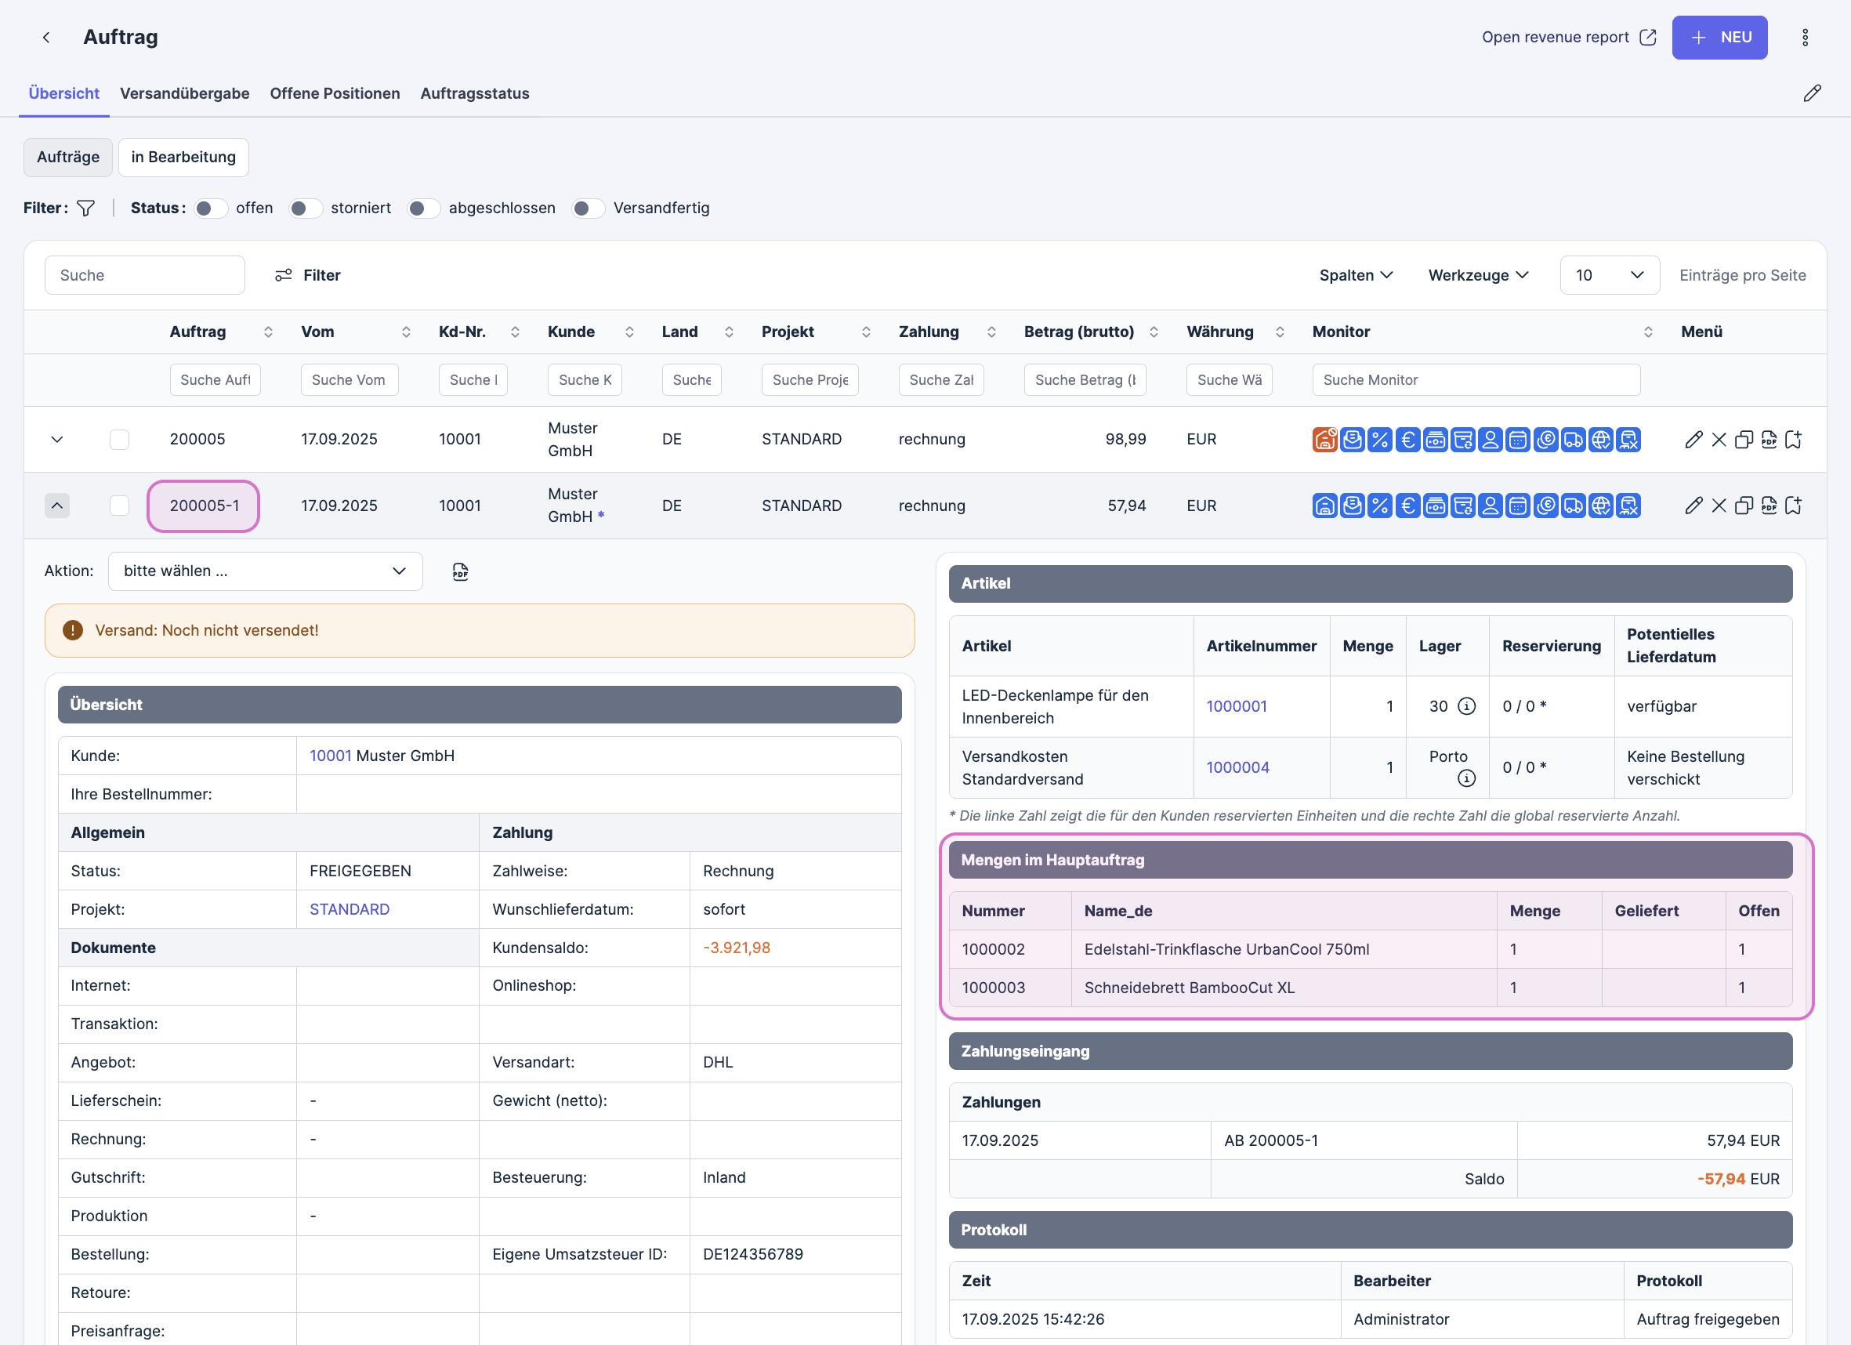Click the Suche Monitor input field
1851x1345 pixels.
coord(1475,380)
